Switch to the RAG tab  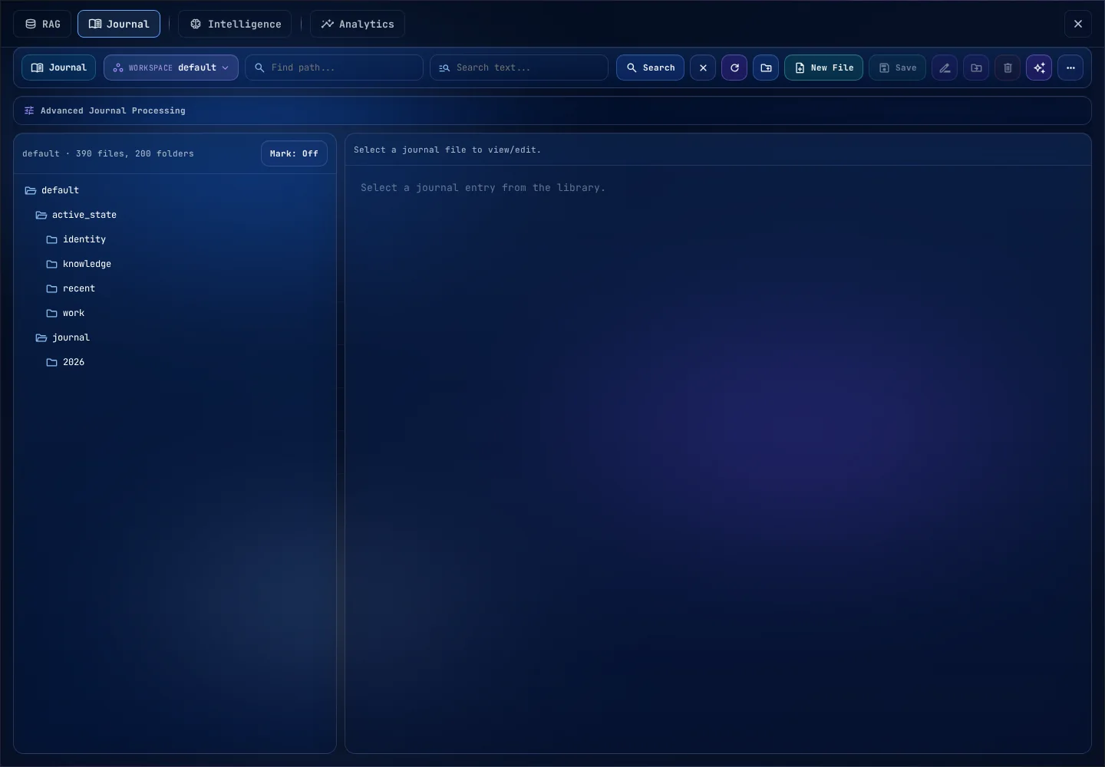[x=42, y=24]
